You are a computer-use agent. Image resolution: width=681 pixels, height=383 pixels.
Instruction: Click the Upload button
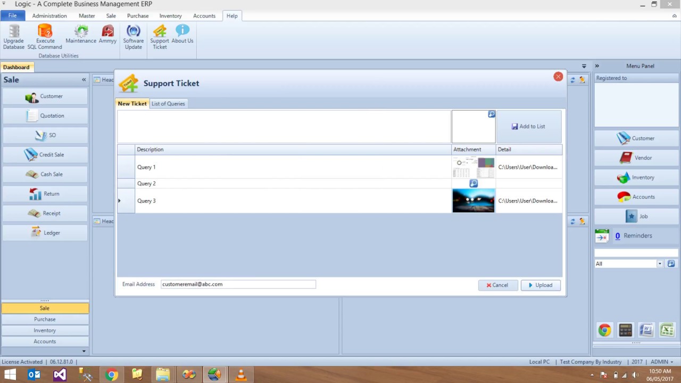pyautogui.click(x=541, y=285)
